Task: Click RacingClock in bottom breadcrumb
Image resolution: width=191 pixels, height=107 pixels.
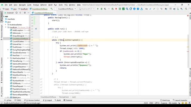Action: tap(64, 97)
